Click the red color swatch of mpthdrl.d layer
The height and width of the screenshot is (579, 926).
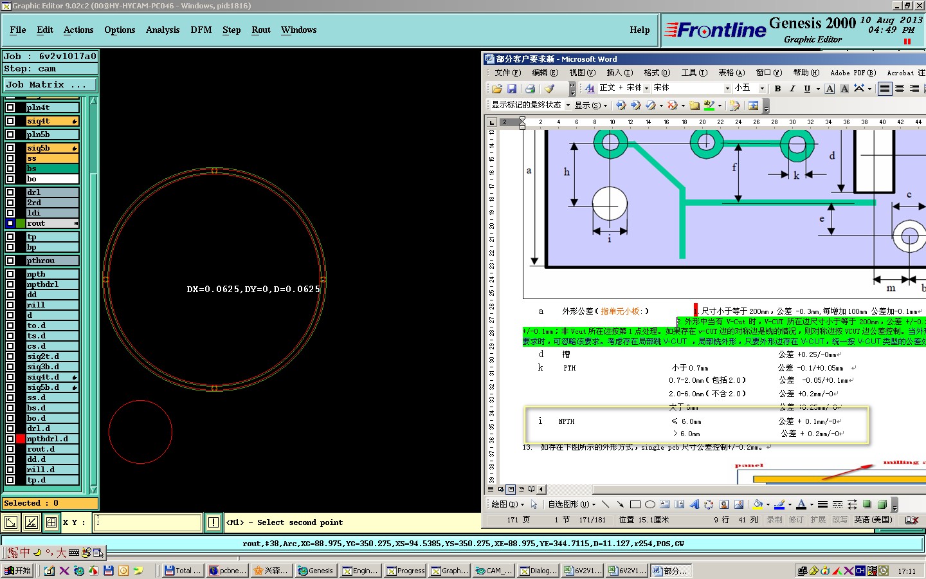click(x=21, y=439)
